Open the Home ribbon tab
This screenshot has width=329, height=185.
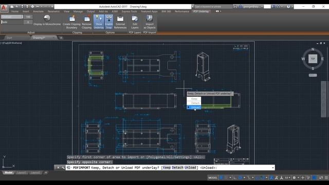(15, 11)
